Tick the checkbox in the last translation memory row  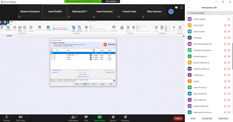[x=52, y=59]
